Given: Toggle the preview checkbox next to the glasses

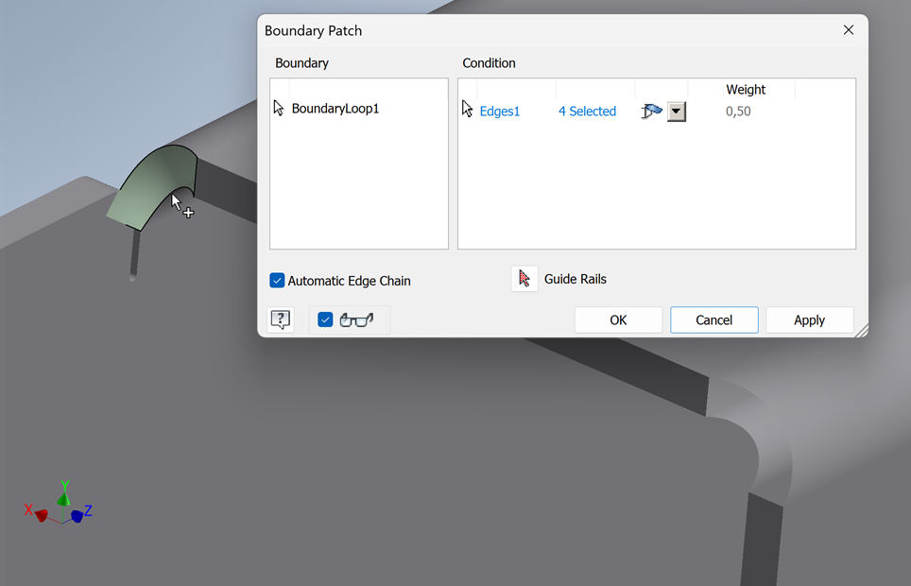Looking at the screenshot, I should (324, 319).
